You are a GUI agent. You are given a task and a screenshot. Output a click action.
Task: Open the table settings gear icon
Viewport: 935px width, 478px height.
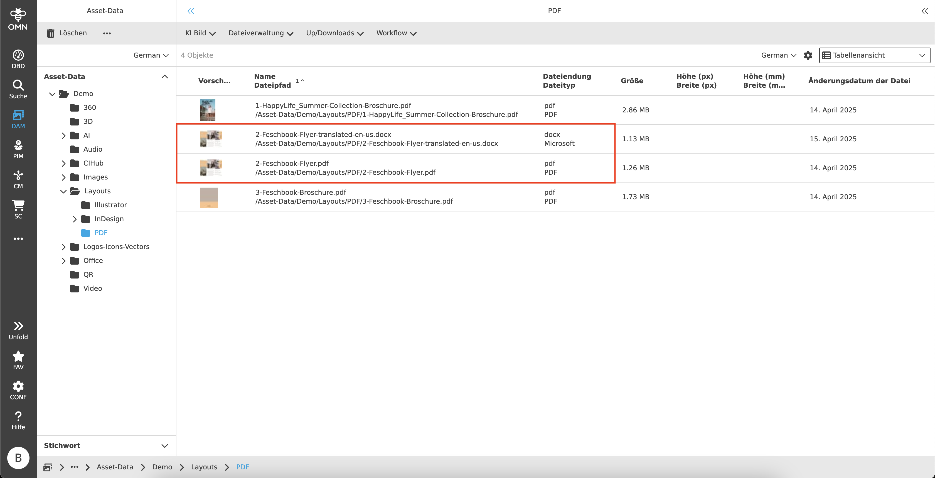(x=808, y=55)
